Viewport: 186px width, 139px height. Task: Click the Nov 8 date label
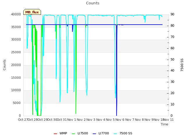139,120
